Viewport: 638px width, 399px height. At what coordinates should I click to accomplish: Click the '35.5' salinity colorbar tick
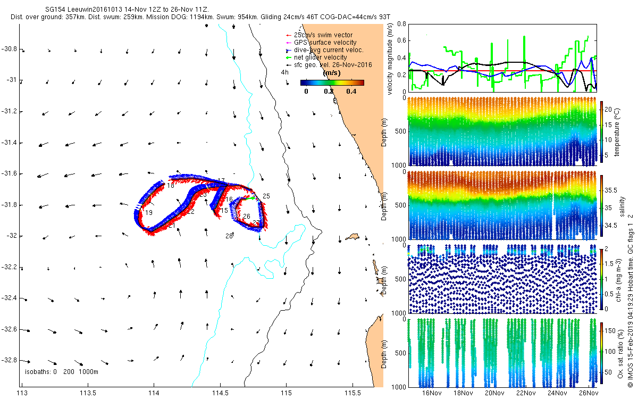click(x=611, y=190)
